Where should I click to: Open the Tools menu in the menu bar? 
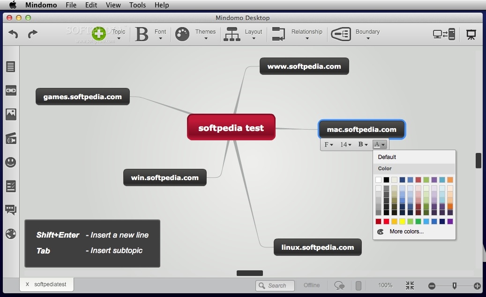(137, 5)
